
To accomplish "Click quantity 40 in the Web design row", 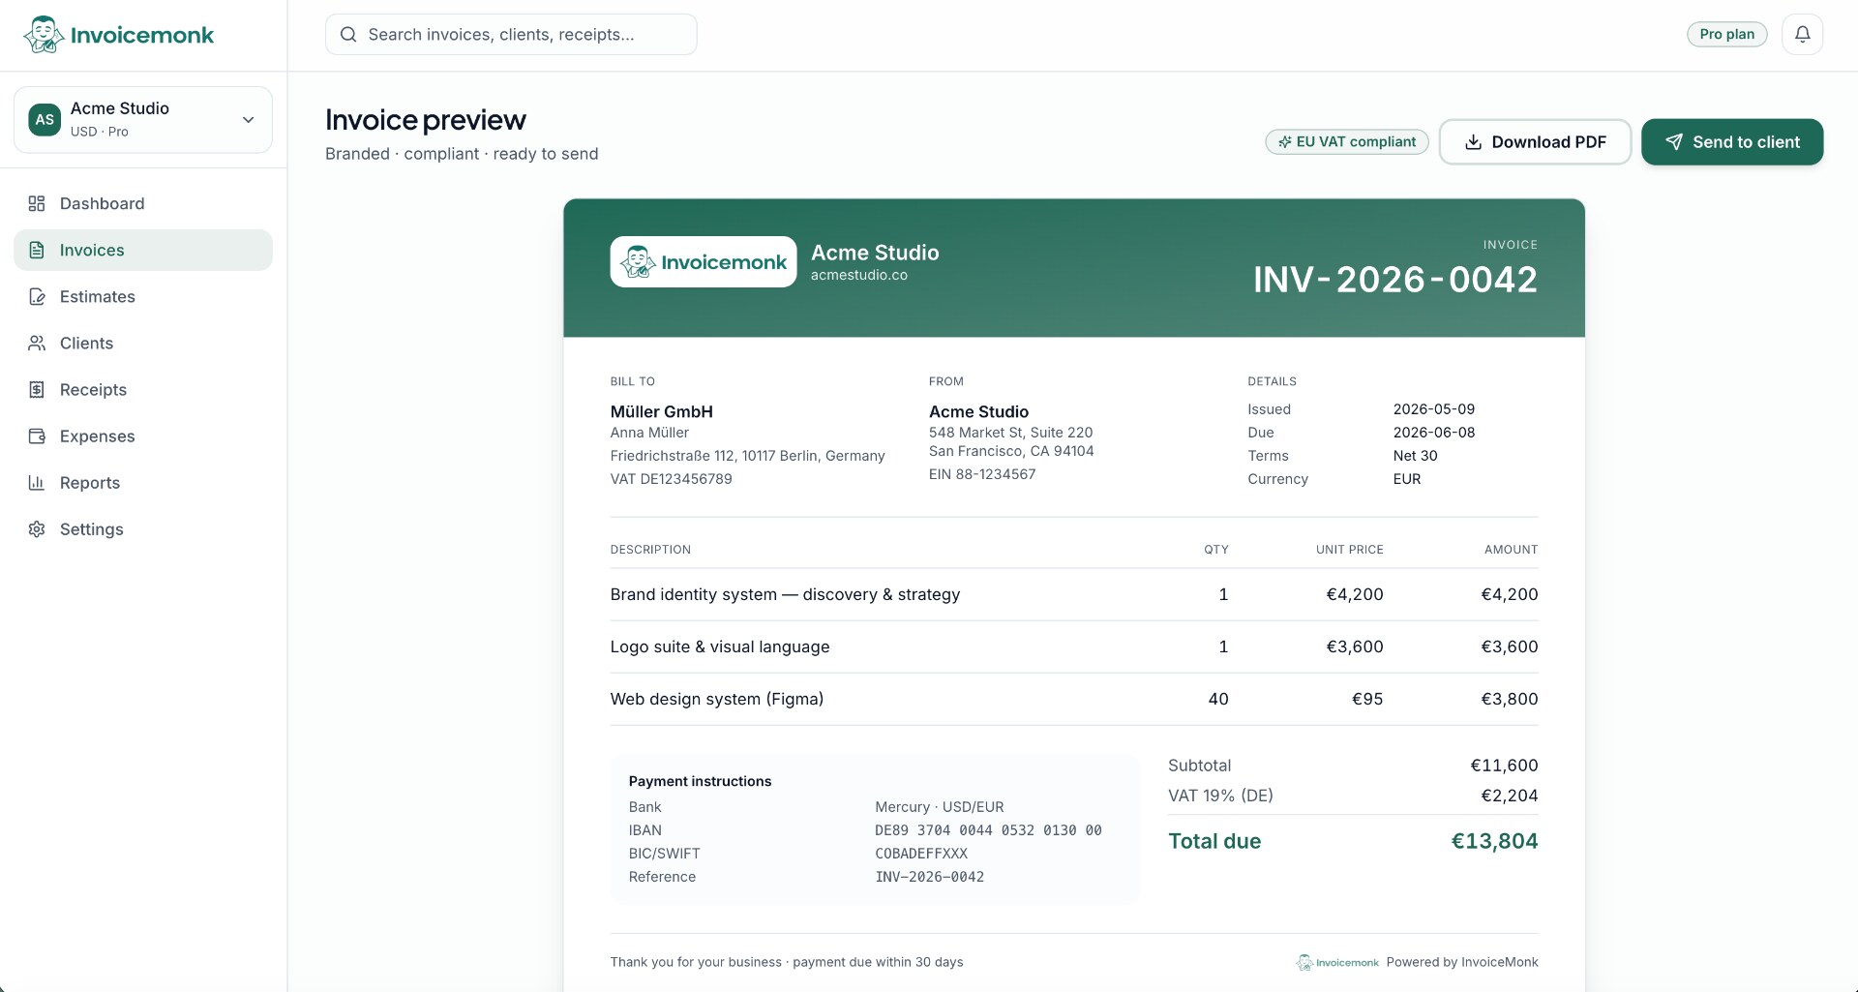I will pyautogui.click(x=1218, y=699).
